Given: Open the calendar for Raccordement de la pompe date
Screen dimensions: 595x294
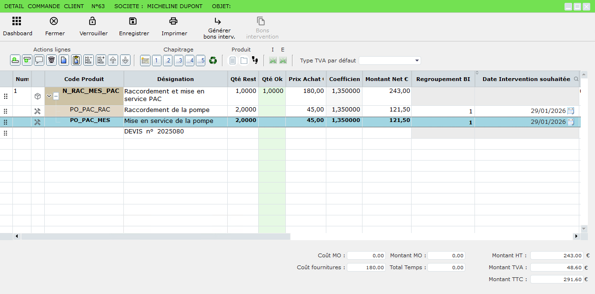Looking at the screenshot, I should [x=571, y=111].
